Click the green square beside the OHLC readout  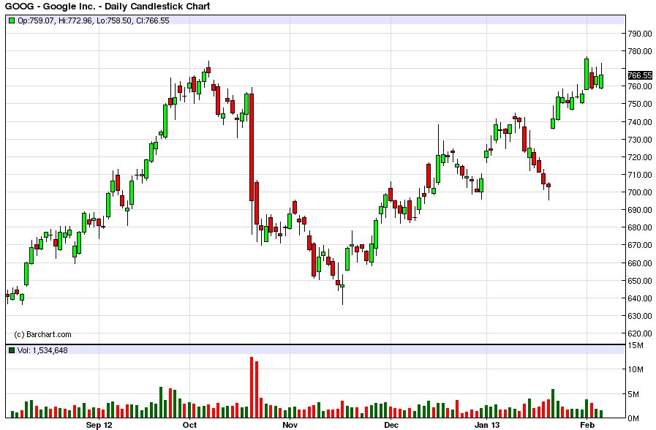tap(12, 20)
